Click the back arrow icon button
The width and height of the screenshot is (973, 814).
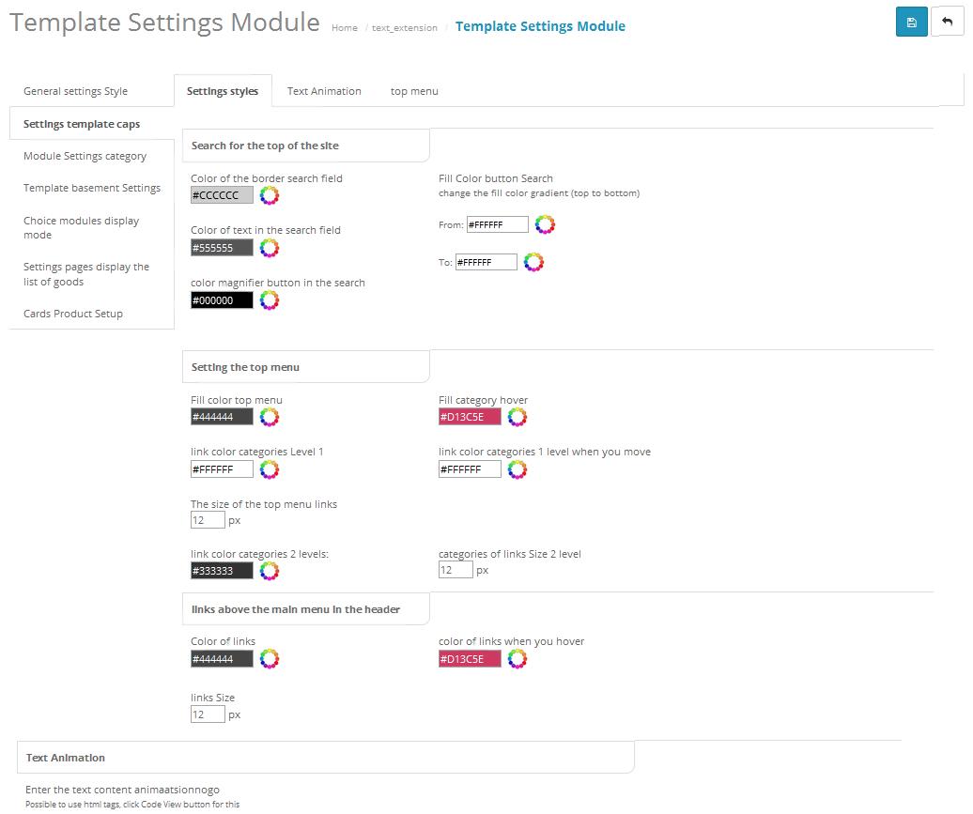tap(947, 22)
